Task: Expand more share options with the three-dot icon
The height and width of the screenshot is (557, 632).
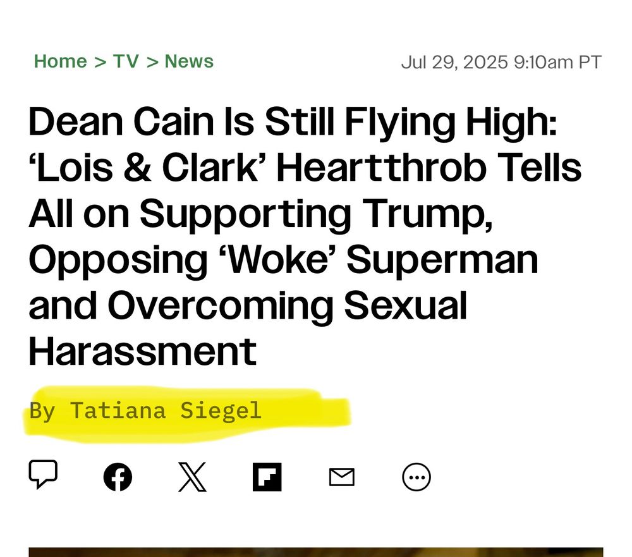Action: 416,477
